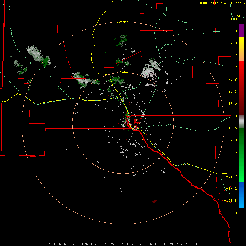The image size is (246, 246).
Task: Click the isolated dark red echo south of radar
Action: coord(154,201)
